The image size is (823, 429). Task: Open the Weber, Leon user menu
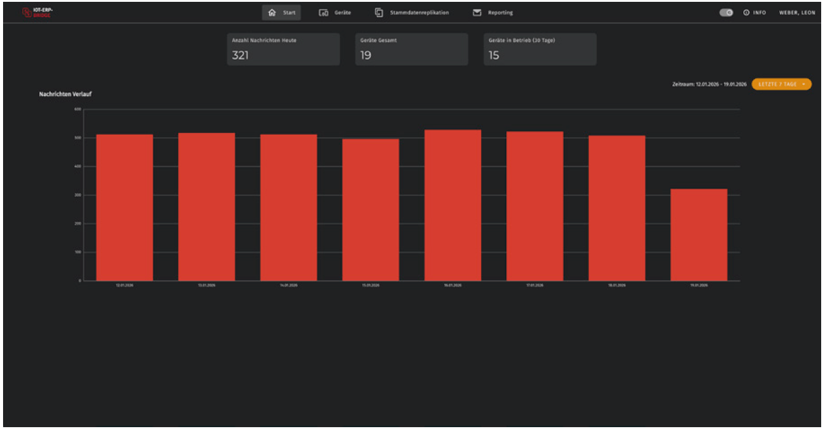(797, 13)
